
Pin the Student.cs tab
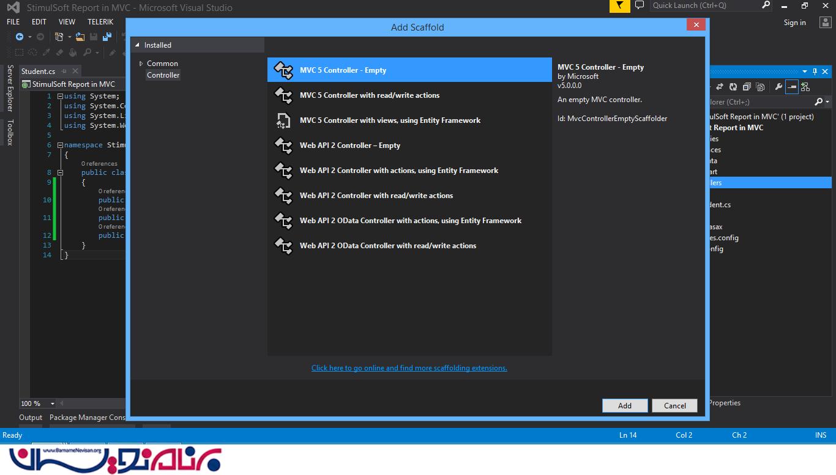[x=64, y=72]
